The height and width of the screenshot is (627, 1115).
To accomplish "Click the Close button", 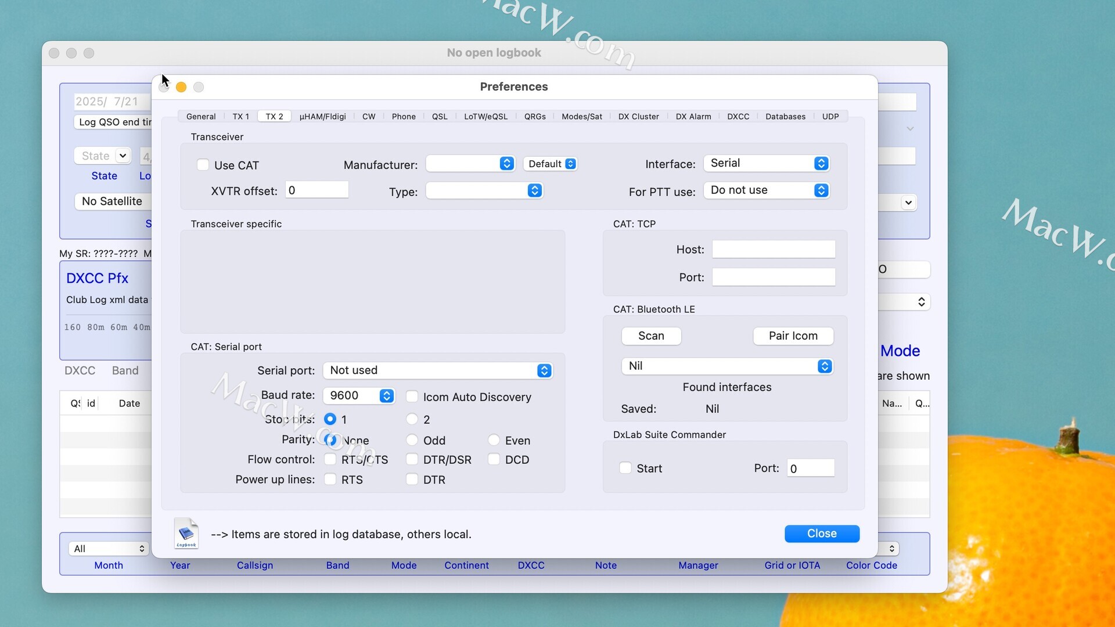I will point(822,534).
